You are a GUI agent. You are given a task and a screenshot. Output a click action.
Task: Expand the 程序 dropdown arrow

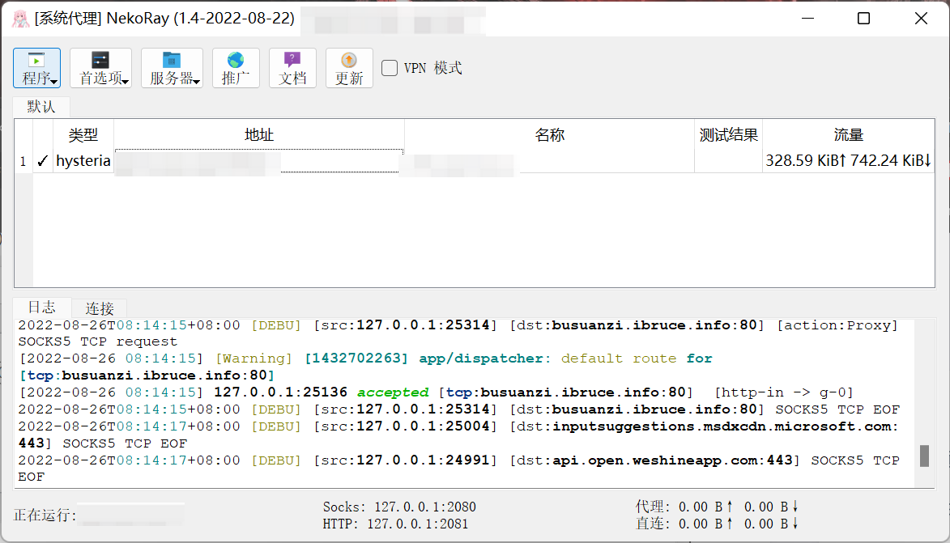[x=53, y=82]
